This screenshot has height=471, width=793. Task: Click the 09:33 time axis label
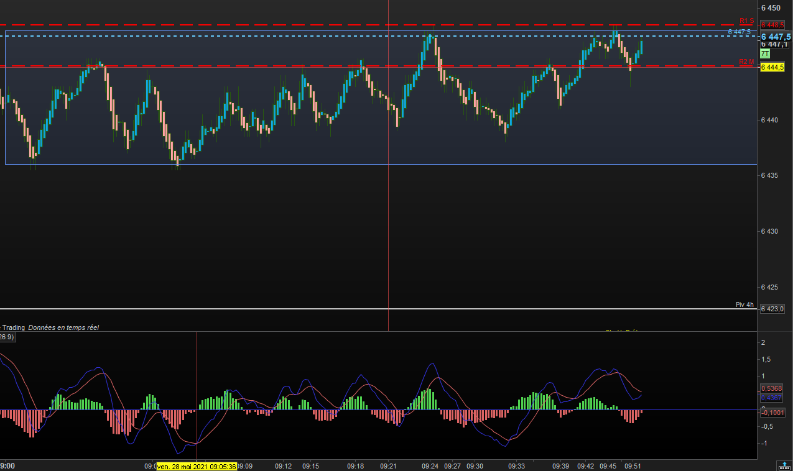(517, 466)
